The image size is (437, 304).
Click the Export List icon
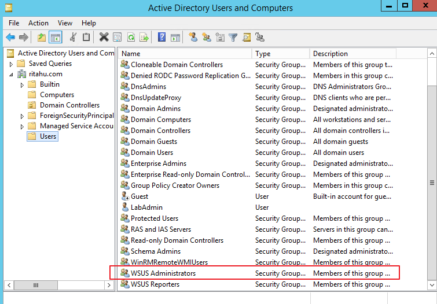tap(144, 37)
